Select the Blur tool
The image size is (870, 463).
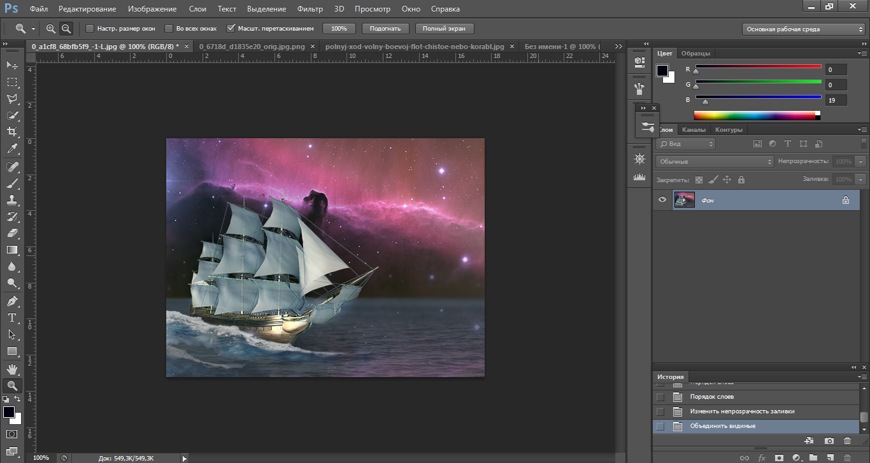12,267
